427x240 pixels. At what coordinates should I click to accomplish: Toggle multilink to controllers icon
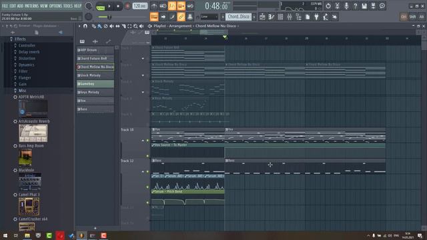(189, 17)
